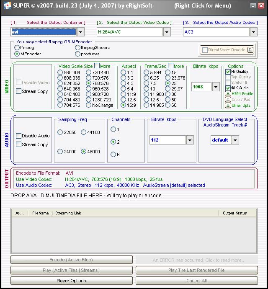Check the Disable Audio box
This screenshot has width=268, height=289.
click(18, 136)
